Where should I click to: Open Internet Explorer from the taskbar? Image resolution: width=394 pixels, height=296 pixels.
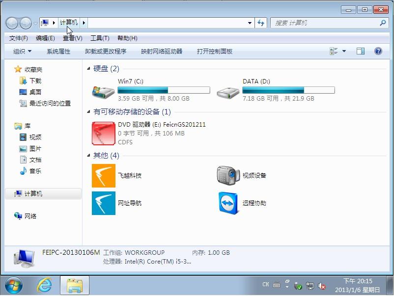pyautogui.click(x=44, y=285)
